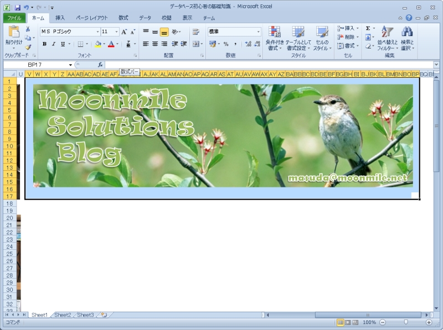Screen dimensions: 443x330
Task: Open Sort & Filter (並べ替えとフィルター)
Action: 387,38
